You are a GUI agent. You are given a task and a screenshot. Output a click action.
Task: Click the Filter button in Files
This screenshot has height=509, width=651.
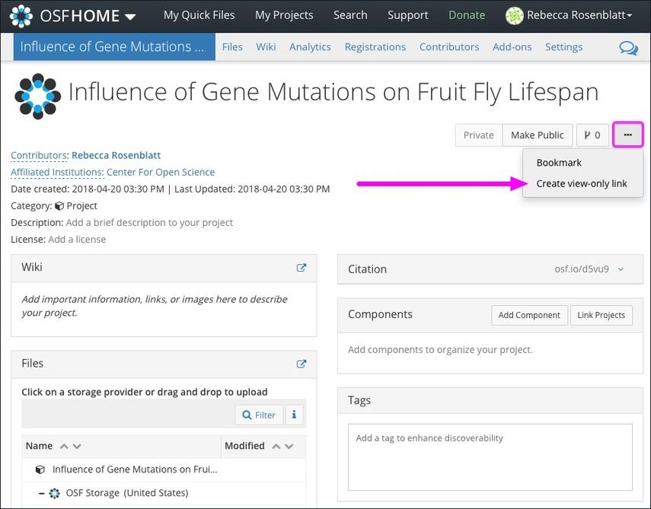tap(259, 415)
